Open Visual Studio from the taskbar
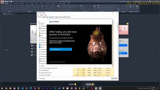 pos(14,88)
